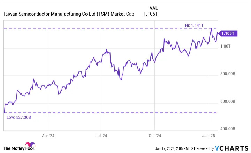Select the Apr '24 axis label

pyautogui.click(x=48, y=136)
